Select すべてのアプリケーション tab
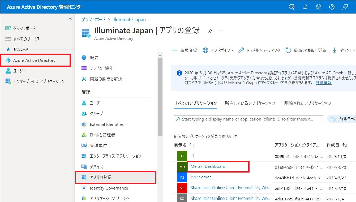This screenshot has width=356, height=202. (x=195, y=103)
